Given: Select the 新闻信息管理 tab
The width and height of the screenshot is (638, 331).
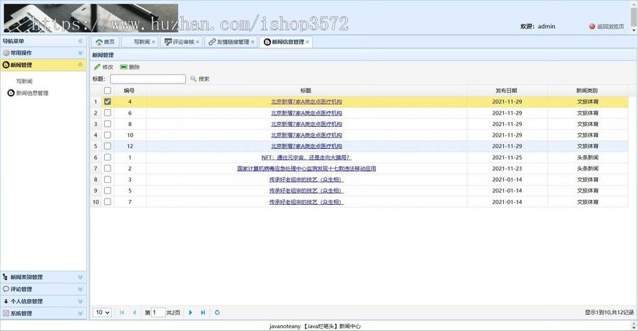Looking at the screenshot, I should point(286,42).
